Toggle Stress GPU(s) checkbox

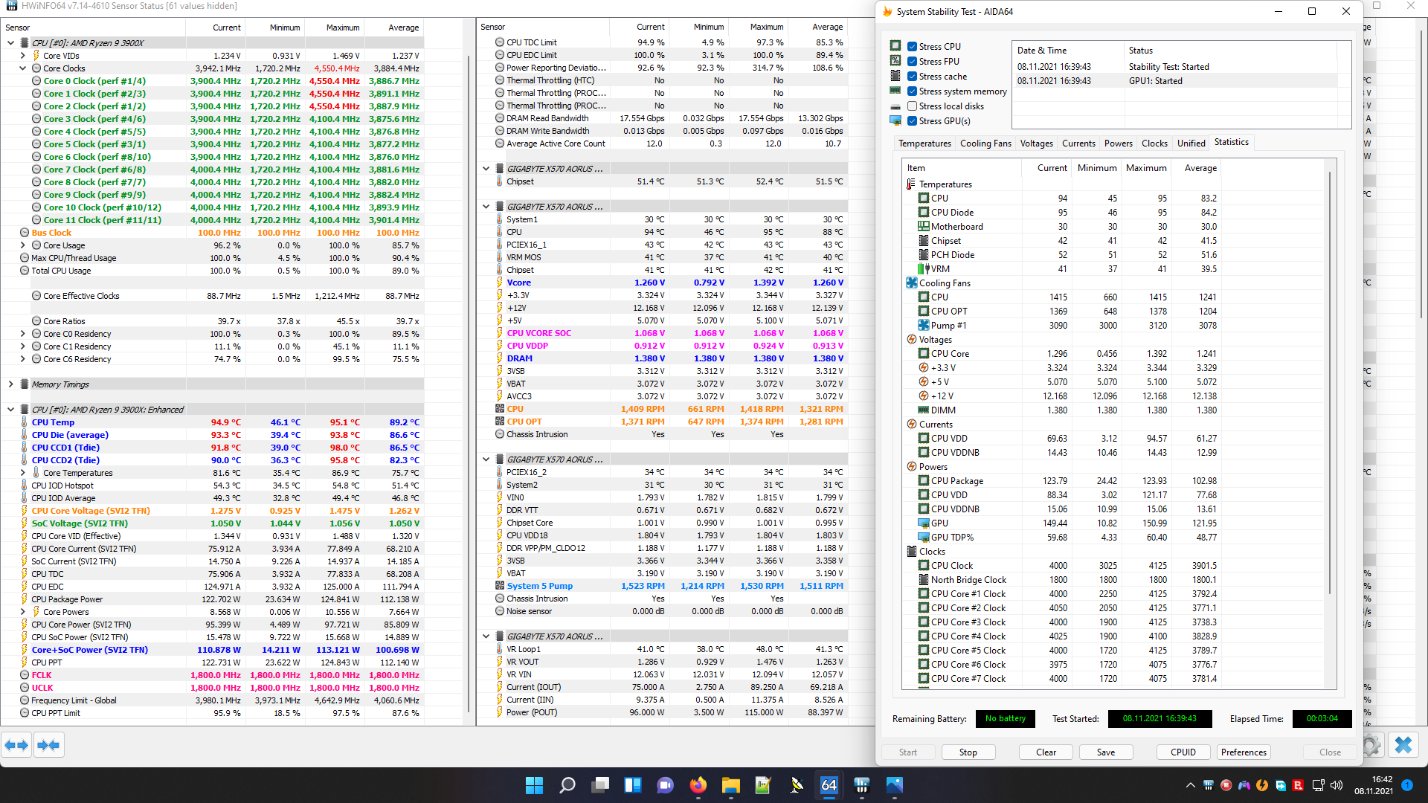pos(912,121)
